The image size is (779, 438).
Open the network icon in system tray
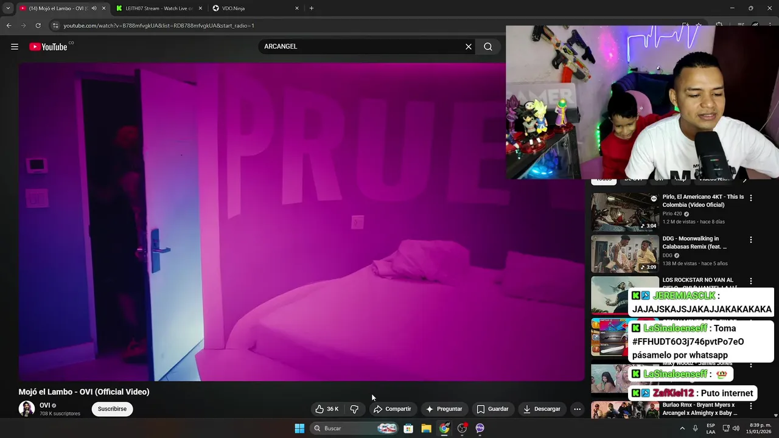[x=725, y=428]
